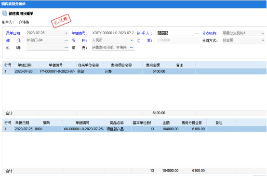This screenshot has height=176, width=267.
Task: Click upper table 备注 column header
Action: (x=181, y=65)
